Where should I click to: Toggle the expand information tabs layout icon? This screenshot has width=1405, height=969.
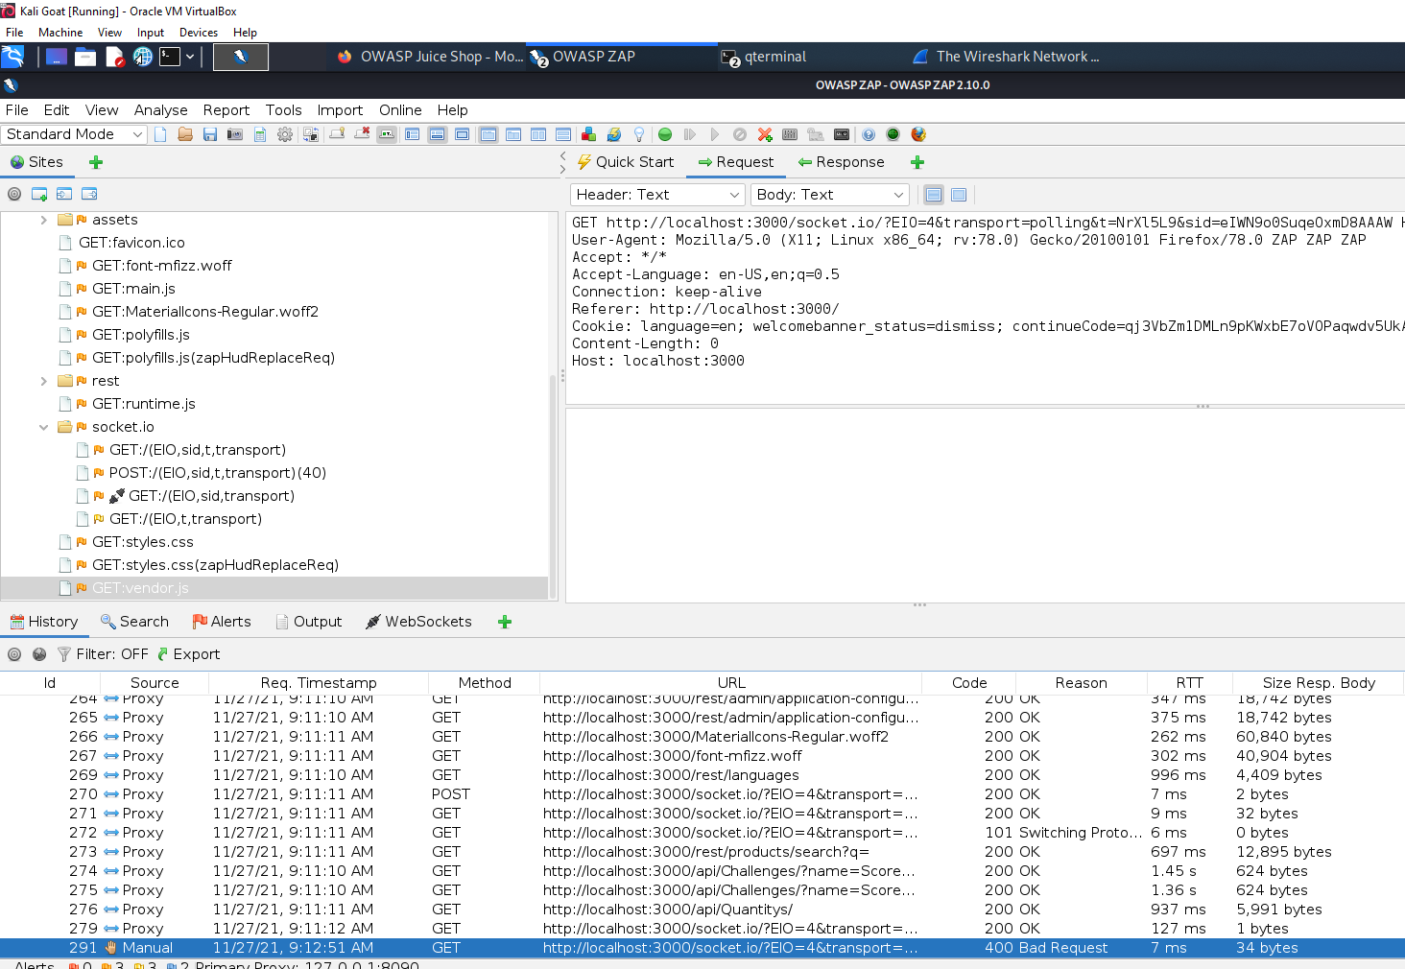coord(437,134)
